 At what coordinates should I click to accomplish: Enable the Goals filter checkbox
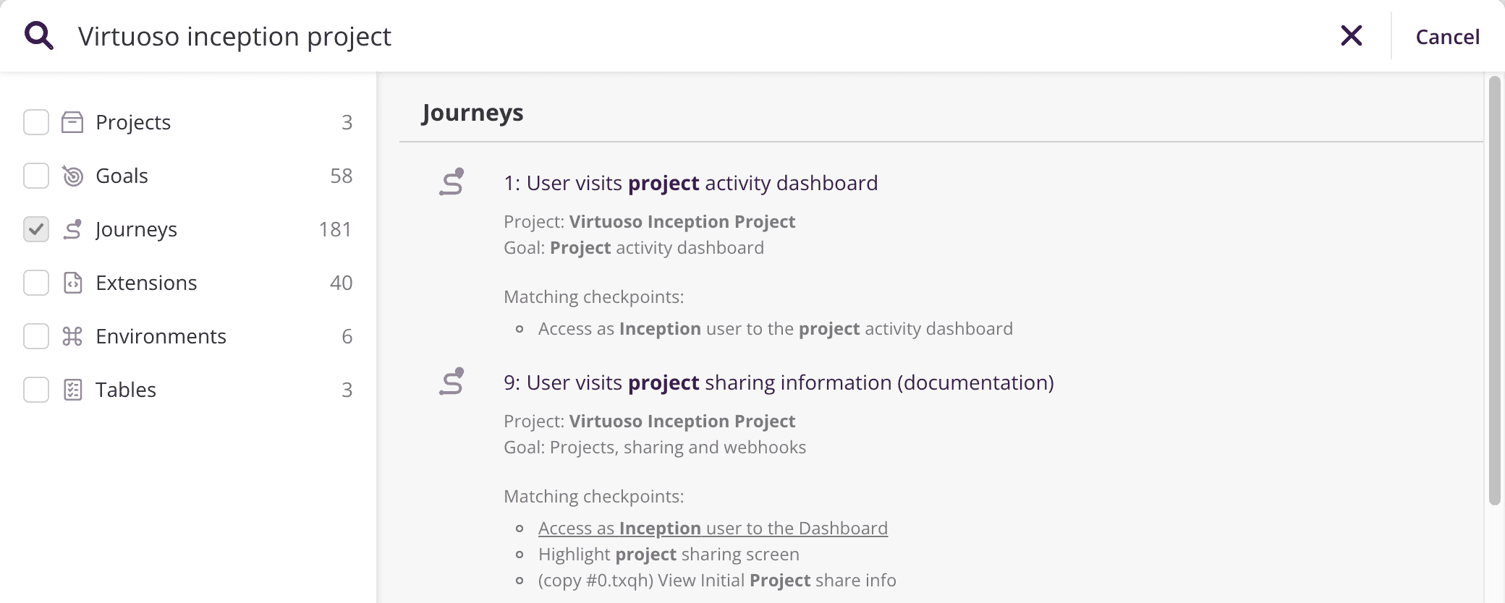tap(36, 176)
